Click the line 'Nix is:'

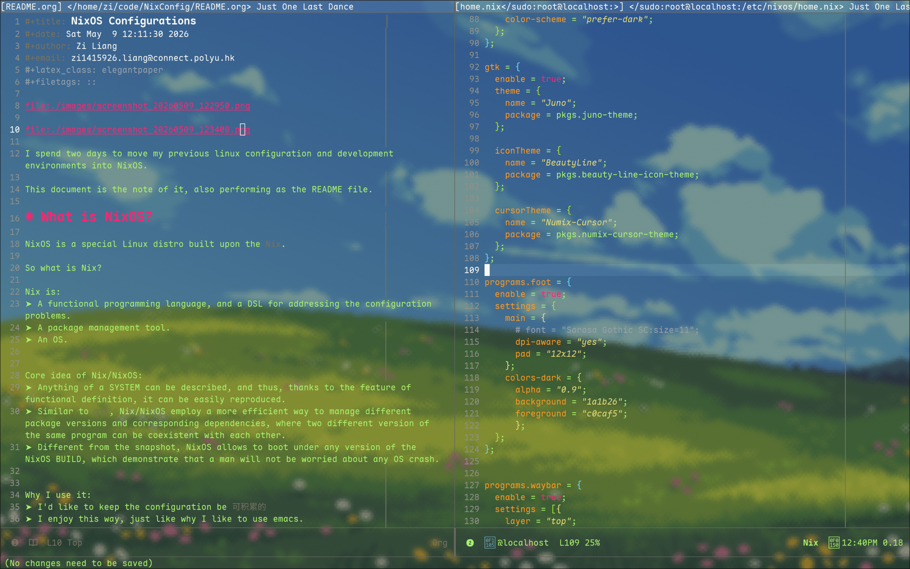point(43,292)
